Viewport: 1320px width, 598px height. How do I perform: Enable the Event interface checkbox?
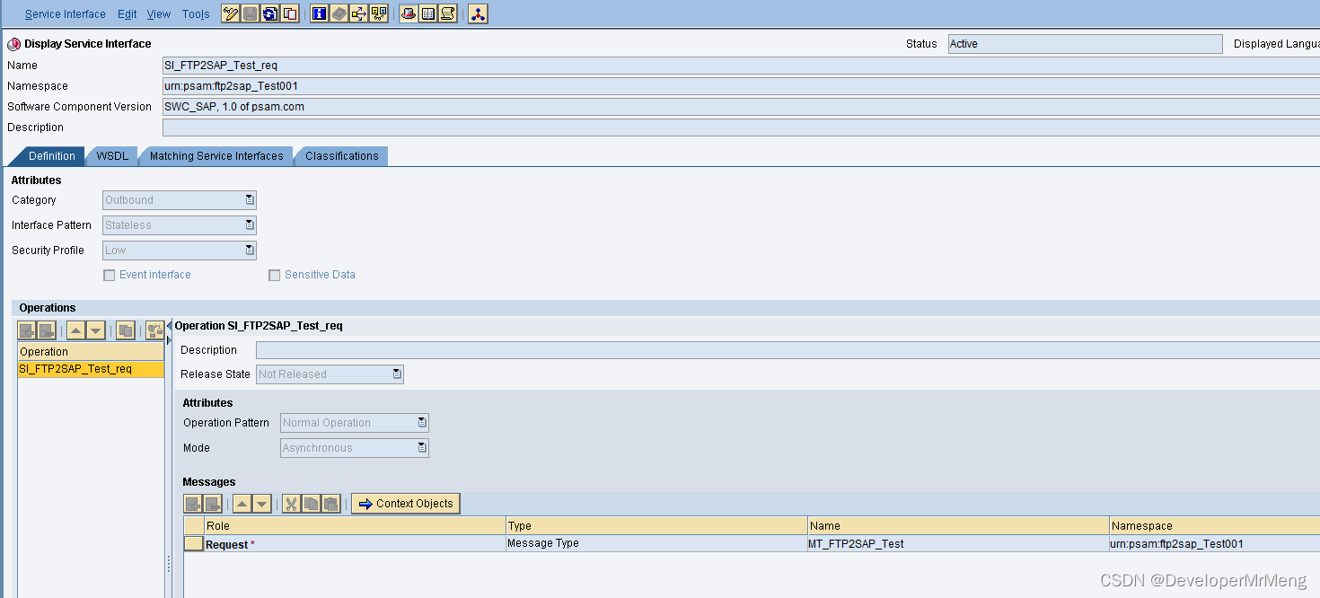pyautogui.click(x=109, y=275)
